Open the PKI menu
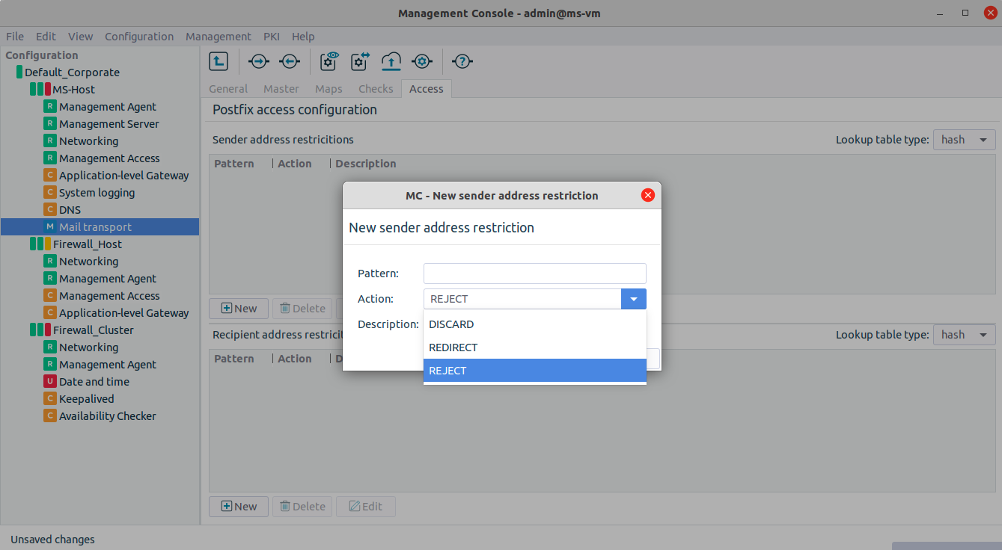 (x=271, y=36)
